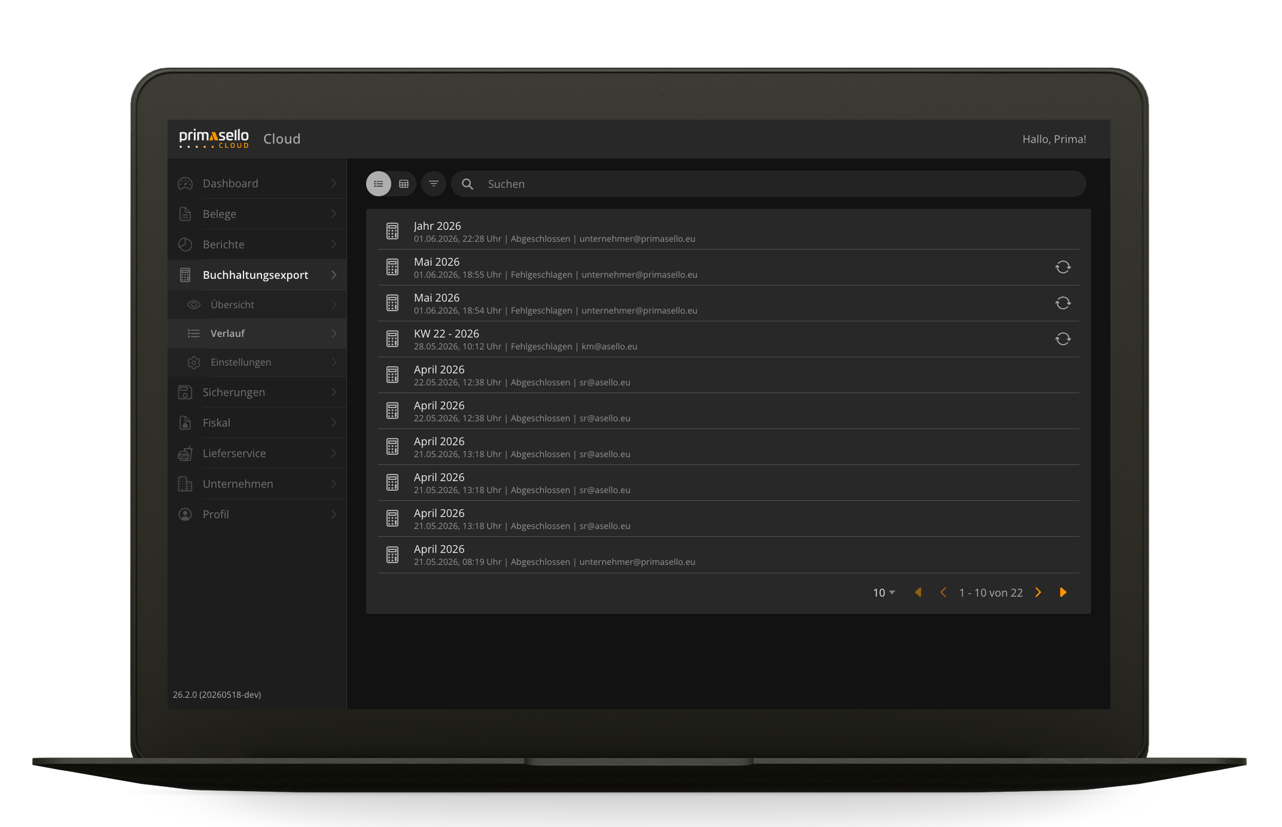Open the Hallo, Prima! user greeting
Viewport: 1282px width, 827px height.
1054,139
